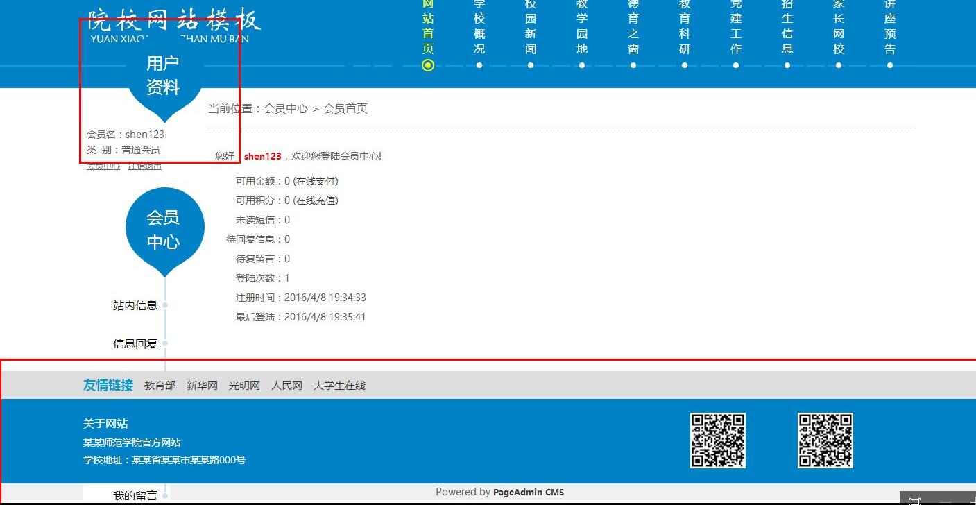Click the 在线支付 link beside 可用金额

click(x=316, y=181)
